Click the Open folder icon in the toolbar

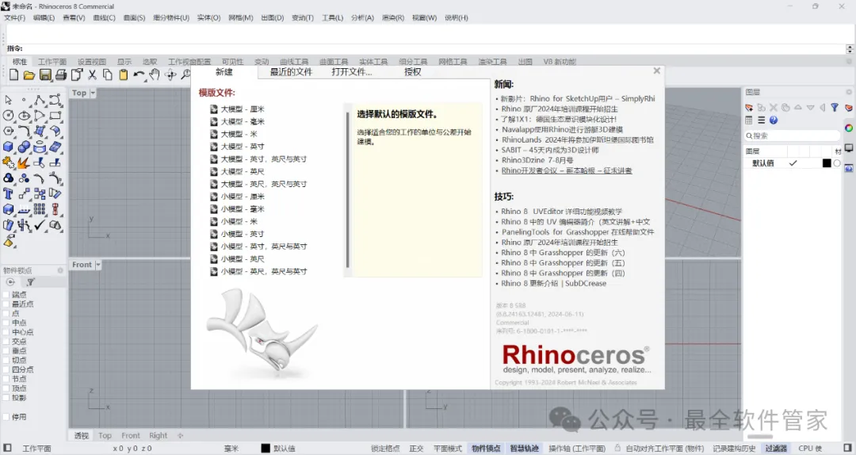[29, 75]
